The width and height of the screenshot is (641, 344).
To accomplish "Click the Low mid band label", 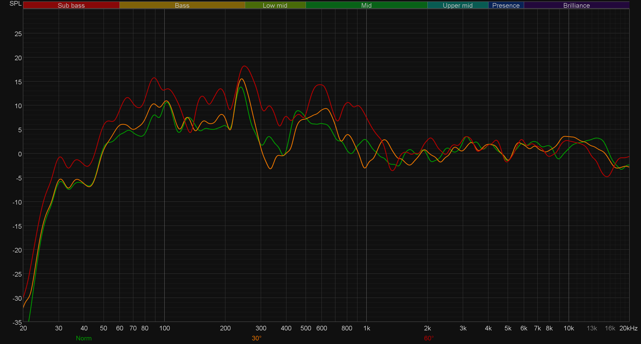I will point(275,5).
